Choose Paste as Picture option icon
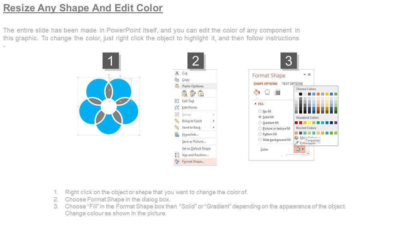The width and height of the screenshot is (404, 227). click(x=201, y=94)
